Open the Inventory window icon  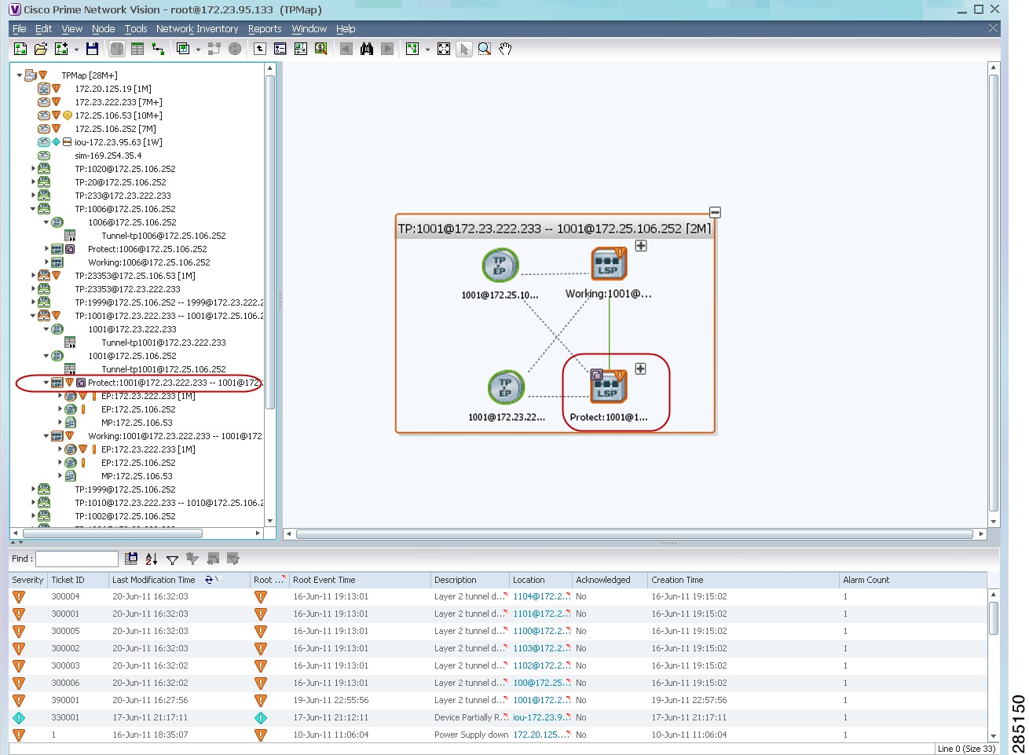tap(280, 49)
